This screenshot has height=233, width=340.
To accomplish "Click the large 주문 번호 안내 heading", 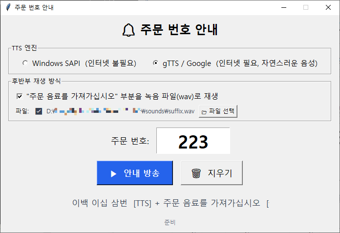I will 178,30.
